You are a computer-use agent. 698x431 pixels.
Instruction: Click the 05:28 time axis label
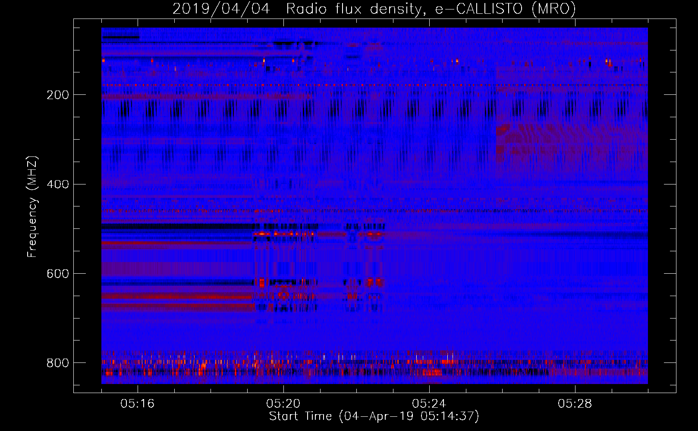(x=575, y=404)
